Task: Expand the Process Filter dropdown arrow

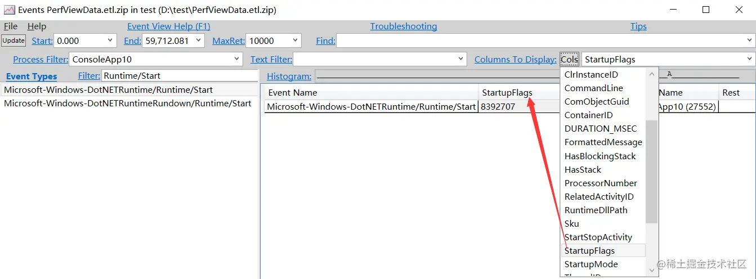Action: pyautogui.click(x=236, y=59)
